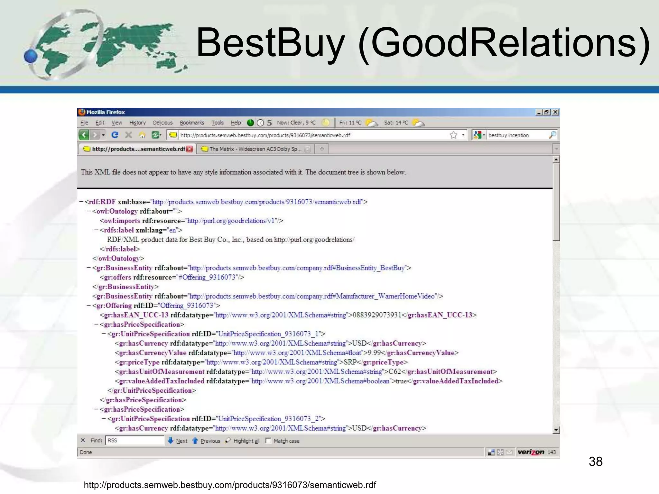Click the vertical scrollbar thumb
Image resolution: width=659 pixels, height=494 pixels.
556,202
